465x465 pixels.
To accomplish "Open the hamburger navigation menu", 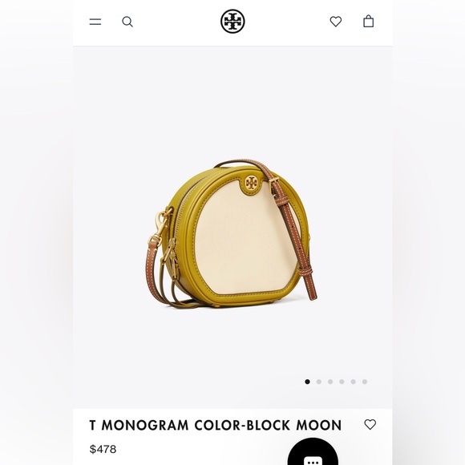I will pyautogui.click(x=95, y=22).
